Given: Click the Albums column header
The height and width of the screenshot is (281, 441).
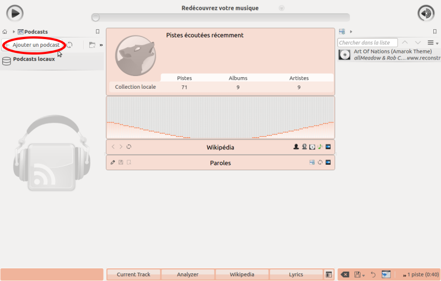Looking at the screenshot, I should pyautogui.click(x=238, y=78).
